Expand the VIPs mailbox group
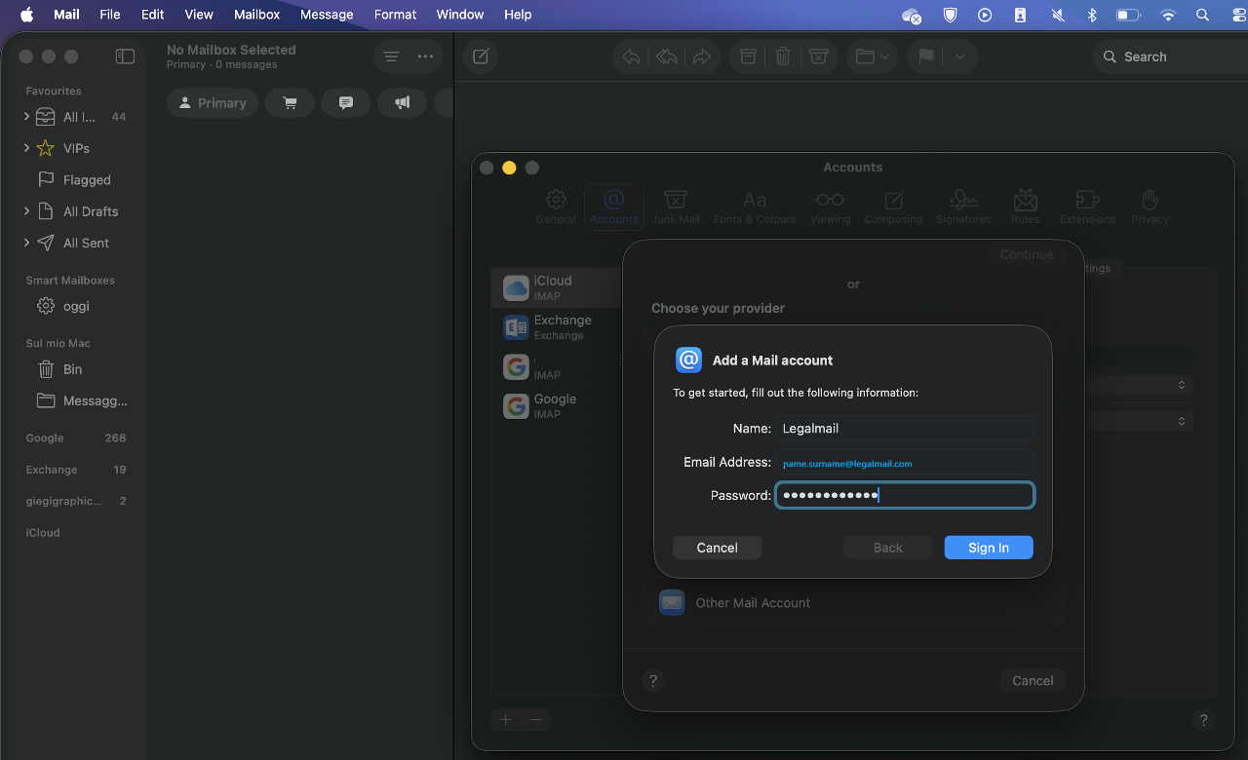Screen dimensions: 1248x760 (26, 148)
